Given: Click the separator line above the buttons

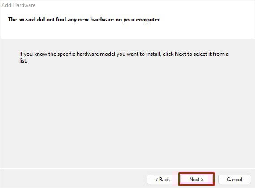Looking at the screenshot, I should [x=127, y=168].
